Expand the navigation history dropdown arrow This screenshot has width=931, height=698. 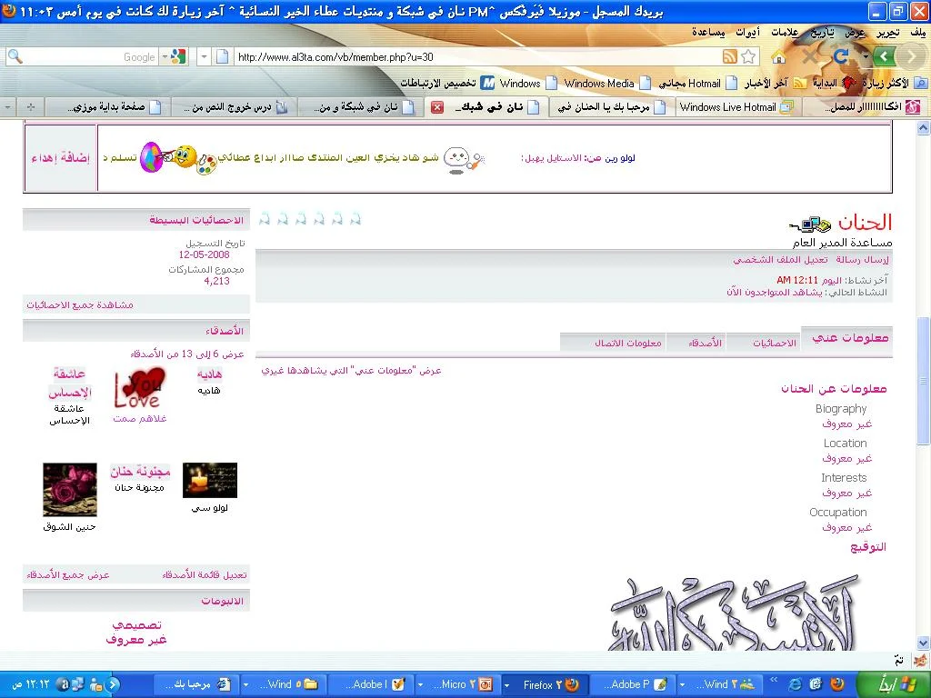coord(864,56)
